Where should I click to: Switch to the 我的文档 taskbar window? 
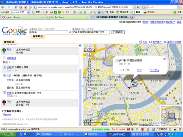click(x=94, y=135)
